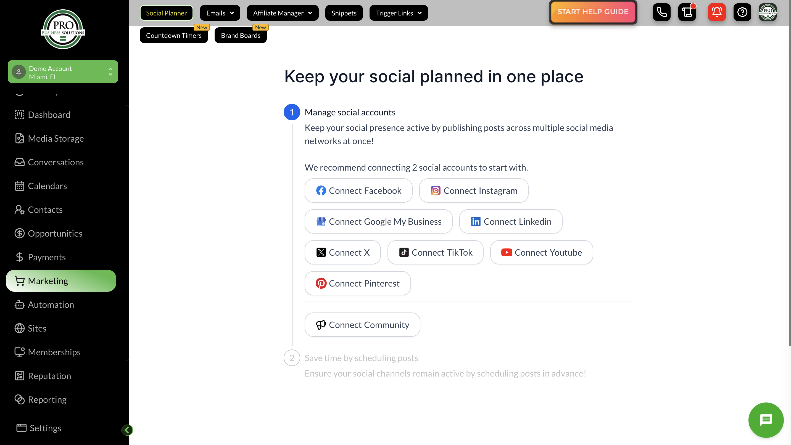Screen dimensions: 791x445
Task: Open the green chat widget bubble
Action: coord(766,420)
